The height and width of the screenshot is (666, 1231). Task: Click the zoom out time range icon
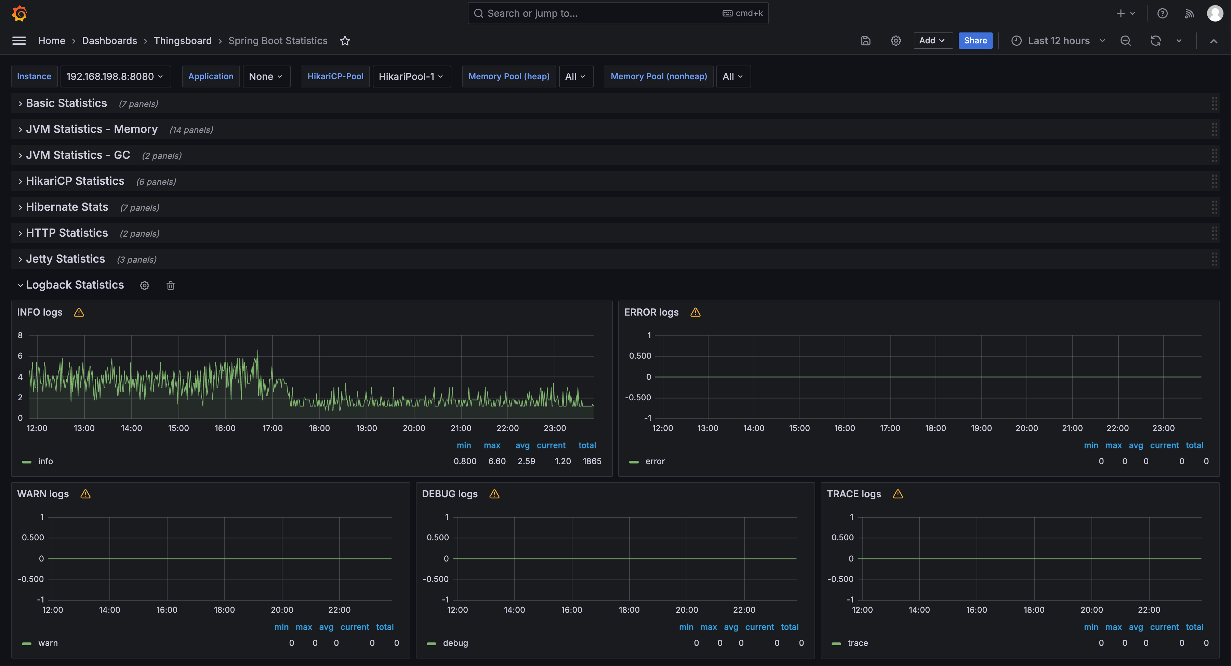pos(1125,41)
